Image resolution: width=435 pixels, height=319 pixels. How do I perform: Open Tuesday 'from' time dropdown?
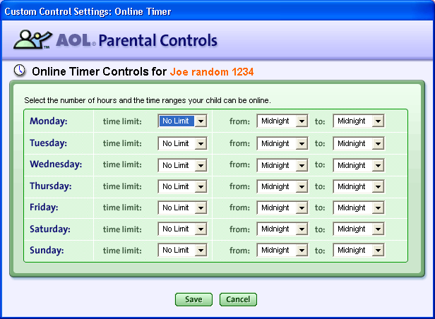(x=282, y=143)
